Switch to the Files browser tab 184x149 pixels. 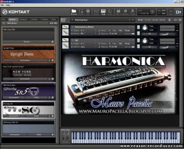(4, 19)
